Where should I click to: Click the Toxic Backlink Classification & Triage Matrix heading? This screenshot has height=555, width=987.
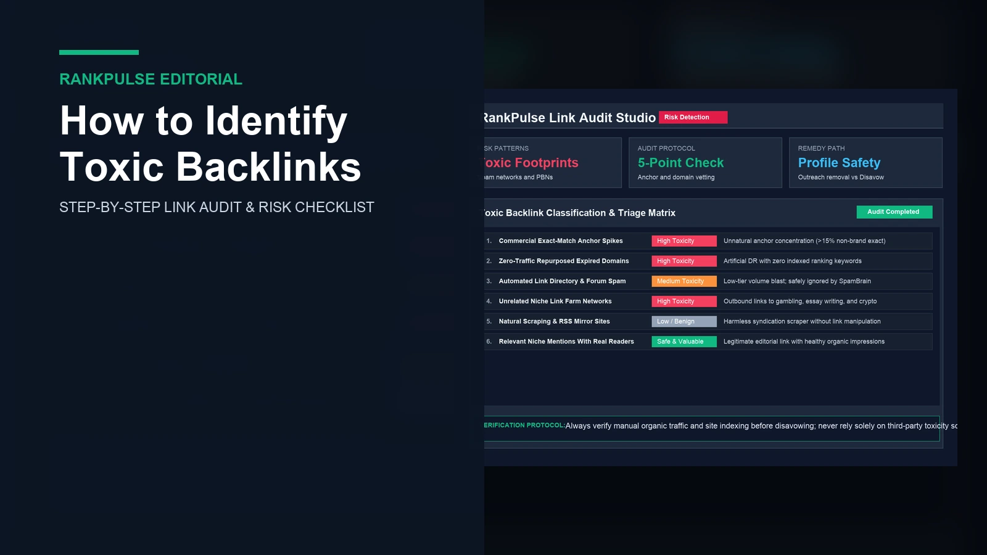coord(580,213)
